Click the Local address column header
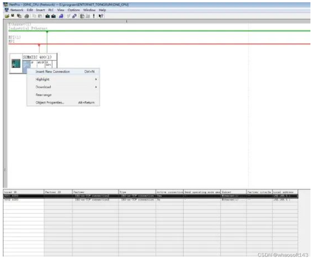Screen dimensions: 313x260 click(285, 192)
